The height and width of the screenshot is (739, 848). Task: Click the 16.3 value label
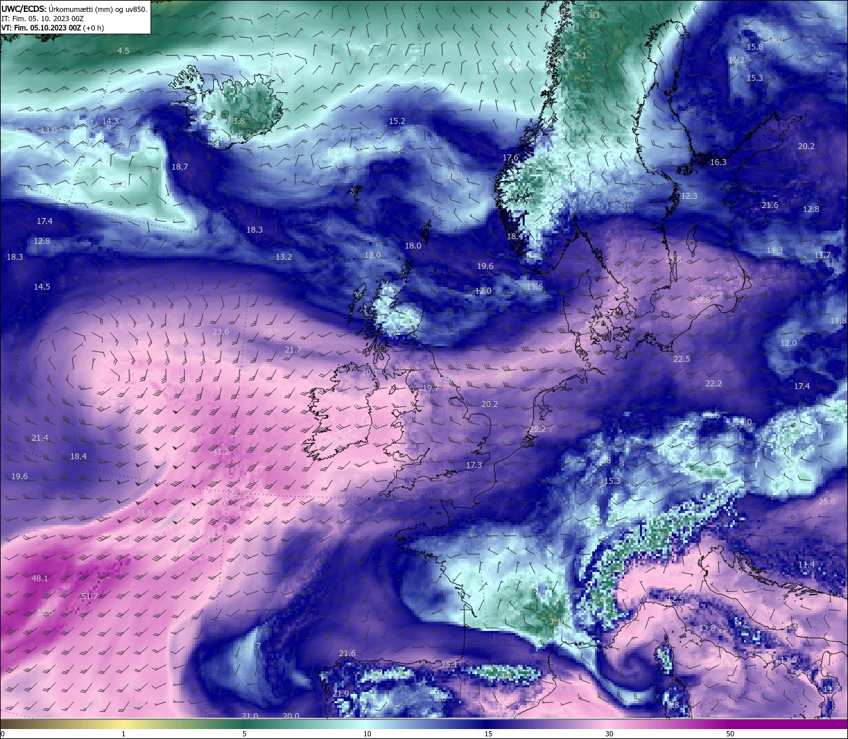tap(718, 162)
